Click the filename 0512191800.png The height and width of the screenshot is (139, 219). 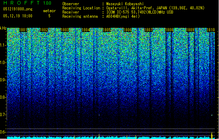(x=18, y=9)
